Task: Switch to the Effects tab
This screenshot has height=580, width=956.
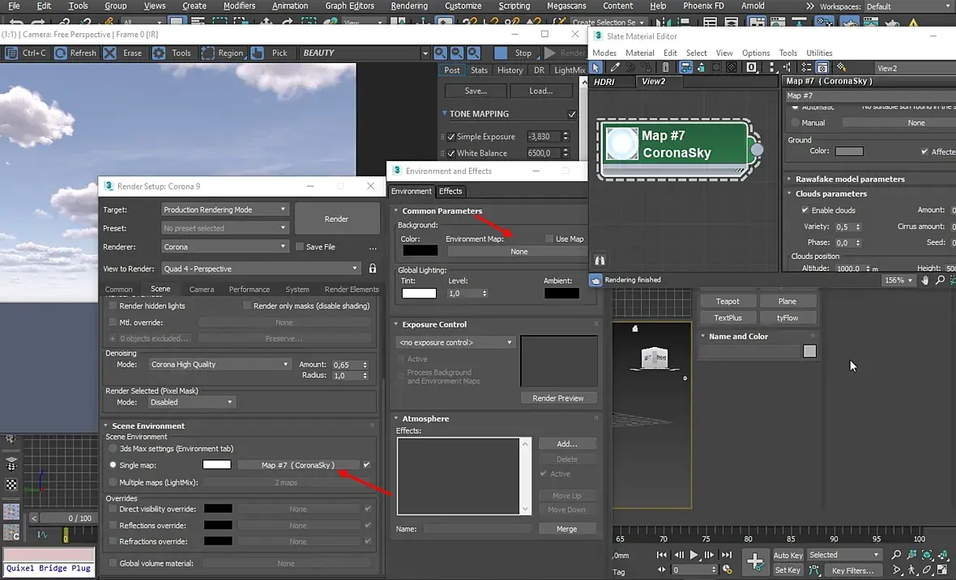Action: point(450,192)
